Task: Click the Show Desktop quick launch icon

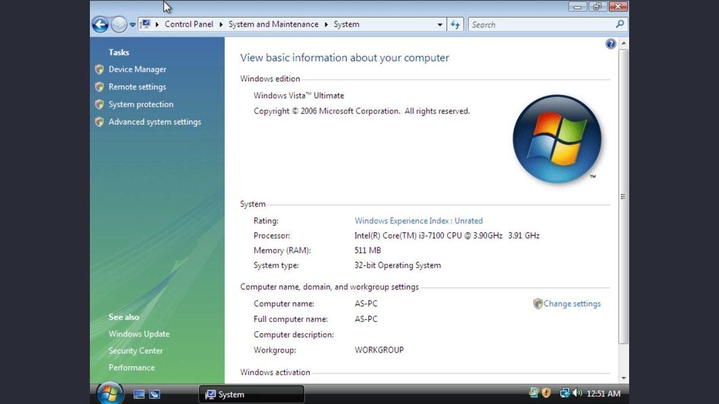Action: 139,394
